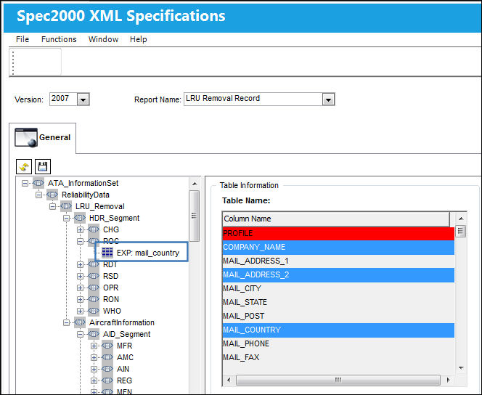This screenshot has width=482, height=395.
Task: Click the XML node icon beside CHG
Action: point(94,229)
